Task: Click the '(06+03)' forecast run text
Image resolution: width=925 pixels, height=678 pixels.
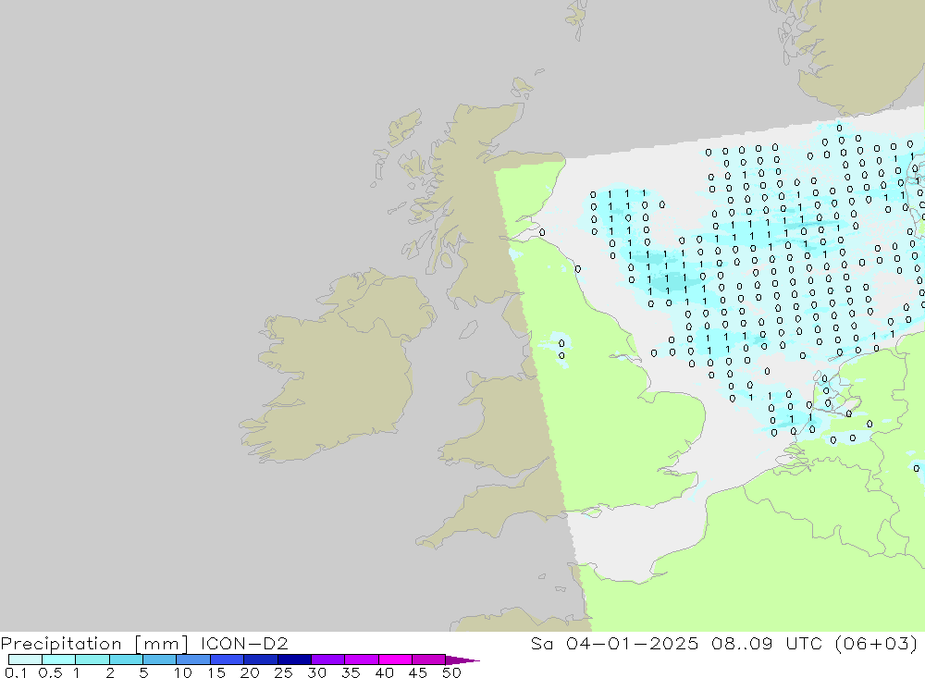Action: (877, 643)
